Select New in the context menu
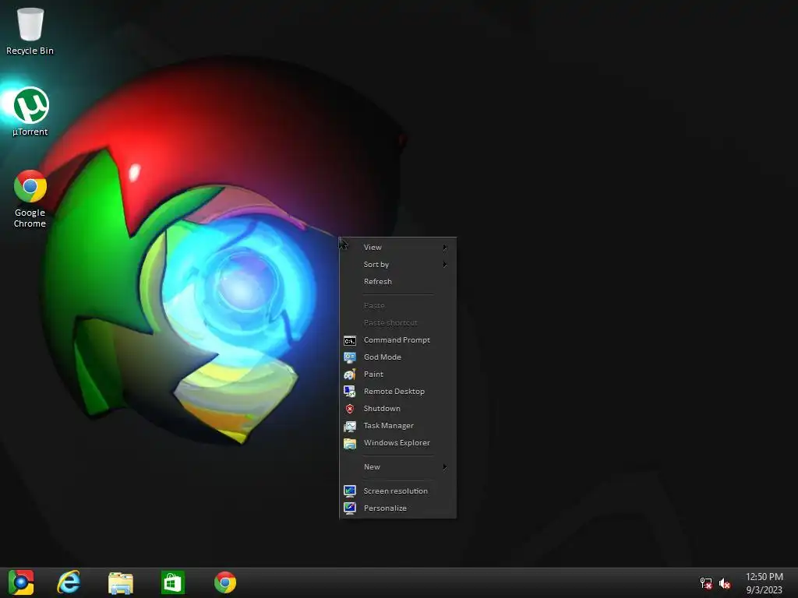 [372, 467]
